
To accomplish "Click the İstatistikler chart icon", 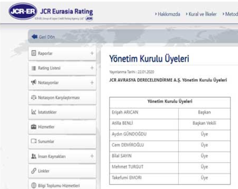I will pyautogui.click(x=34, y=112).
